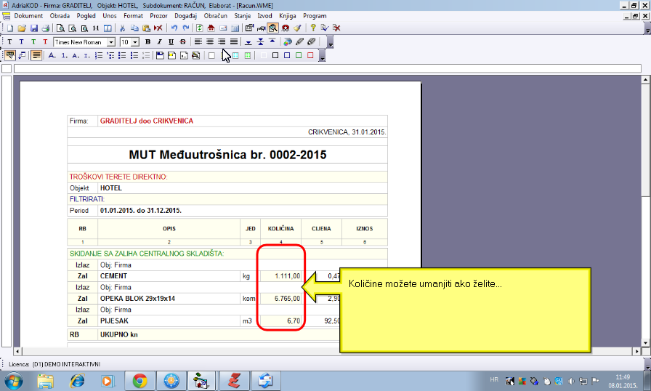Toggle italic formatting

click(x=159, y=42)
